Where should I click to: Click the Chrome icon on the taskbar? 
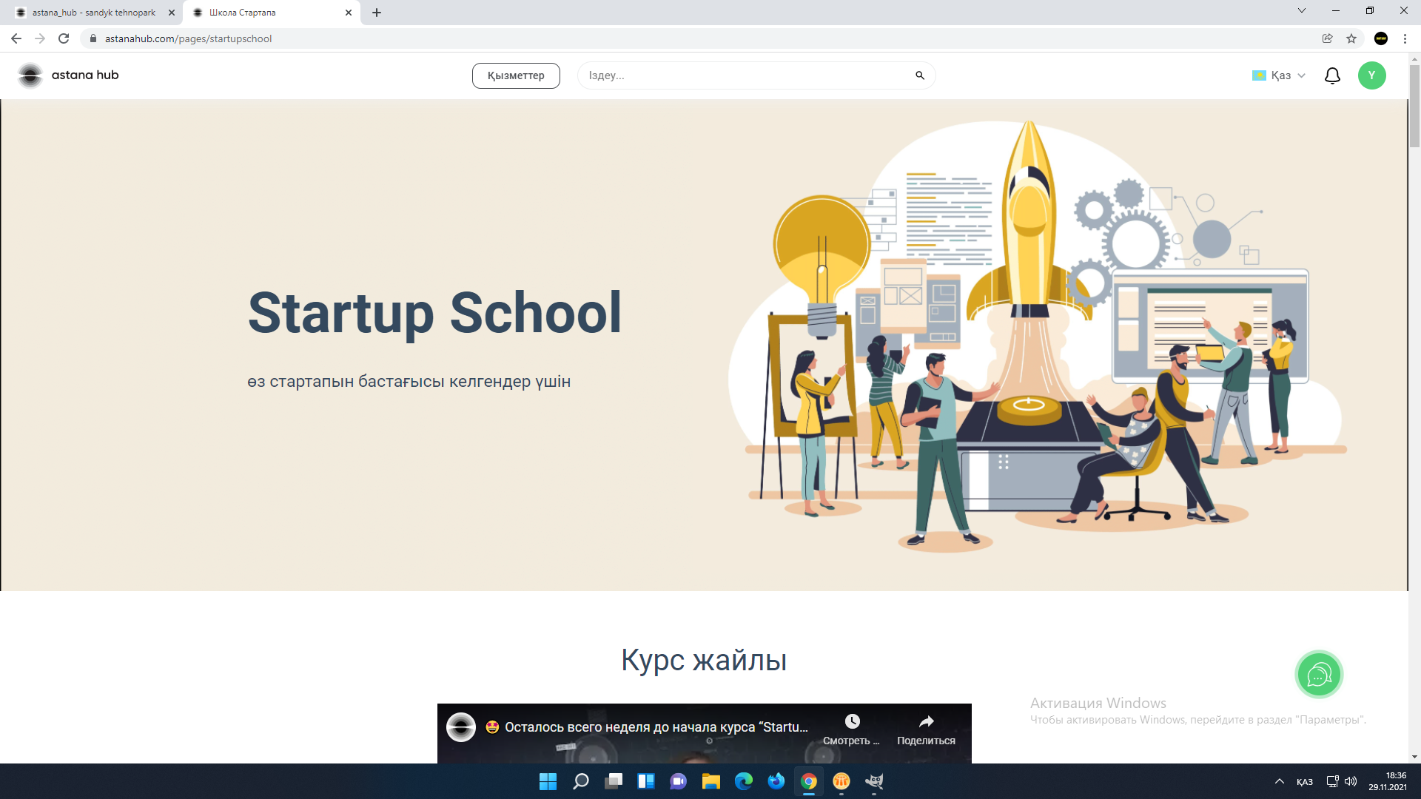(809, 781)
